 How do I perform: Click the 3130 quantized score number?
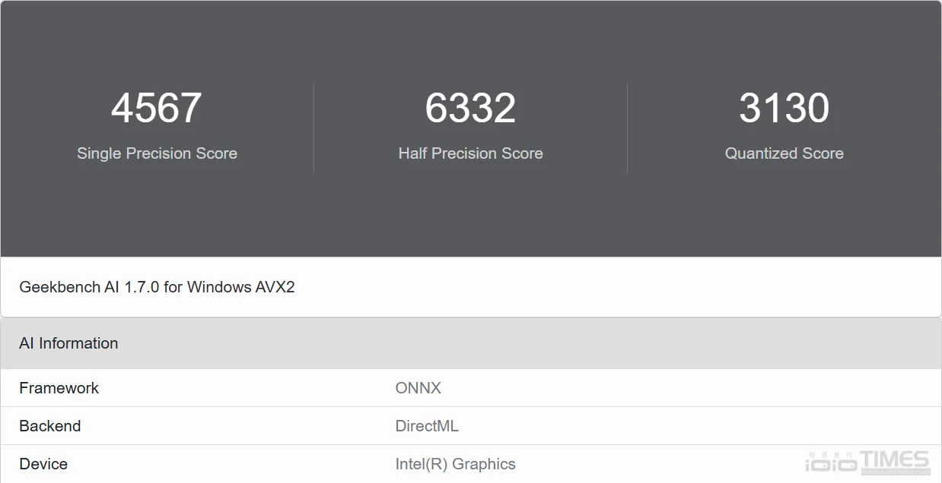[784, 108]
